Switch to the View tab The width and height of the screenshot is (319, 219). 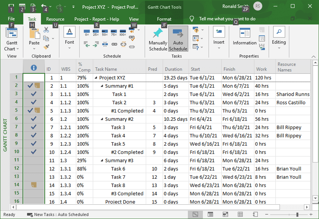click(x=134, y=19)
